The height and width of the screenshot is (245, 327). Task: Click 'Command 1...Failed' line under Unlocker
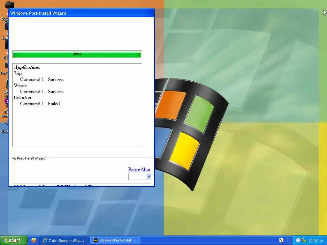(x=40, y=104)
